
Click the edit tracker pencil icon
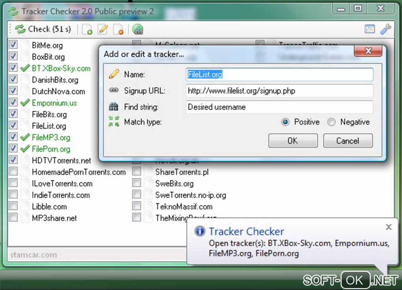tap(103, 29)
